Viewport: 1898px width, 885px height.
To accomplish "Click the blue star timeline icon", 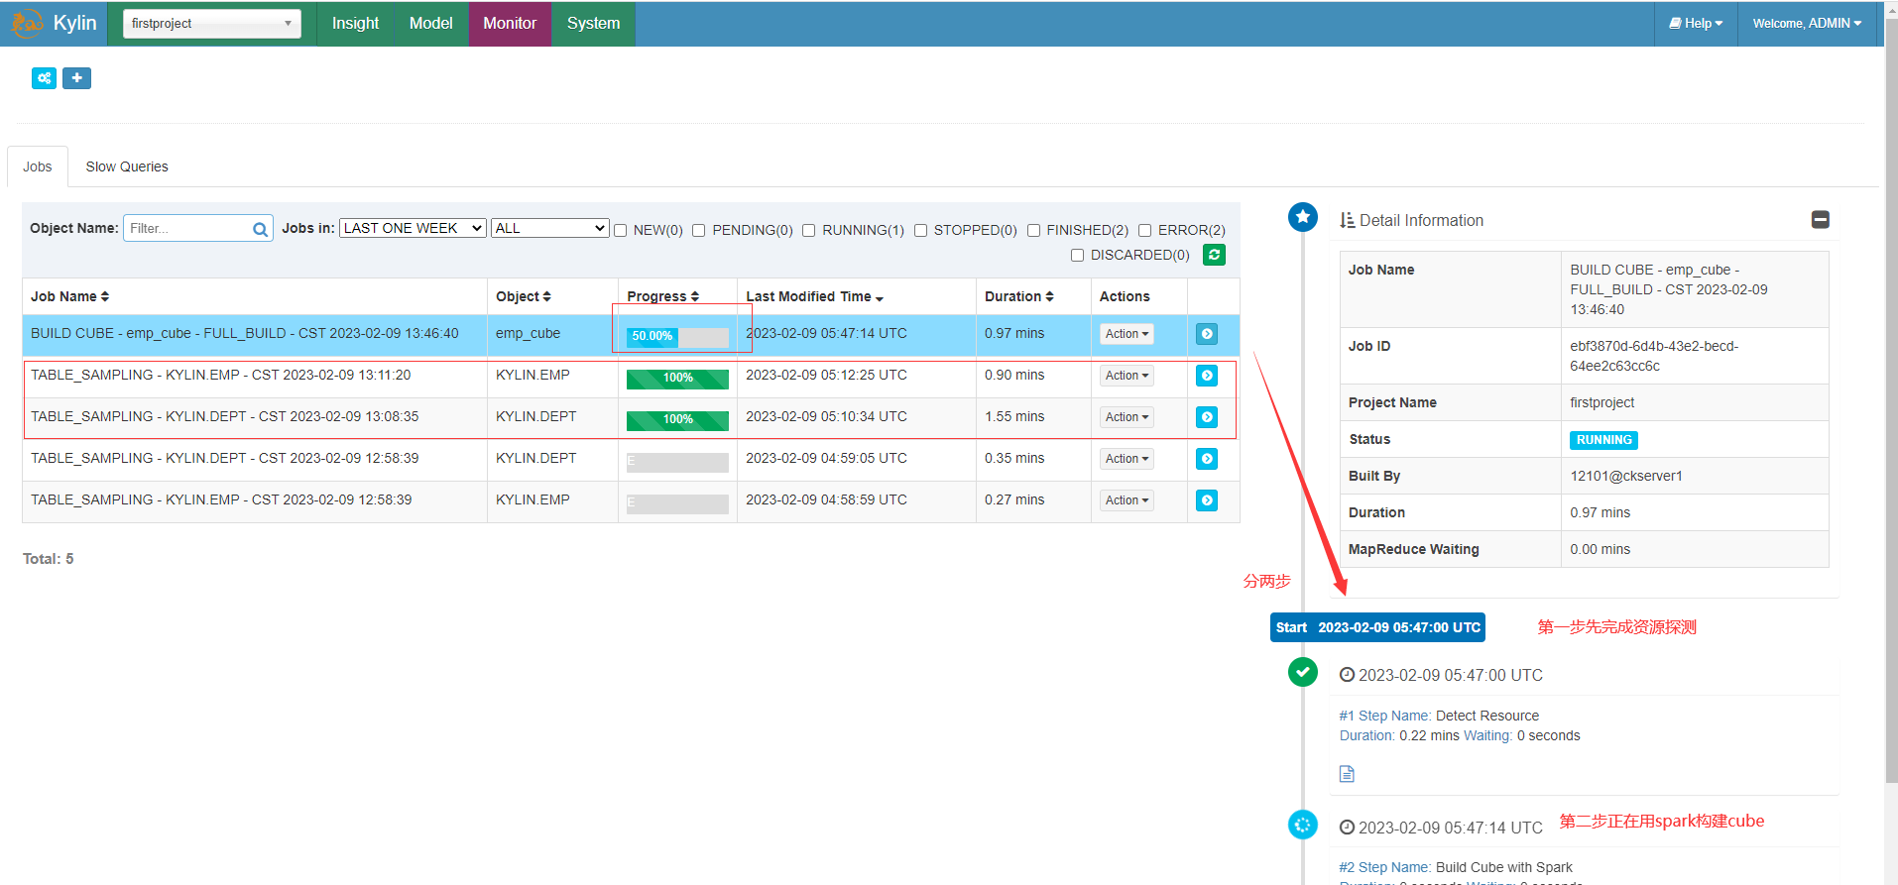I will [x=1302, y=216].
